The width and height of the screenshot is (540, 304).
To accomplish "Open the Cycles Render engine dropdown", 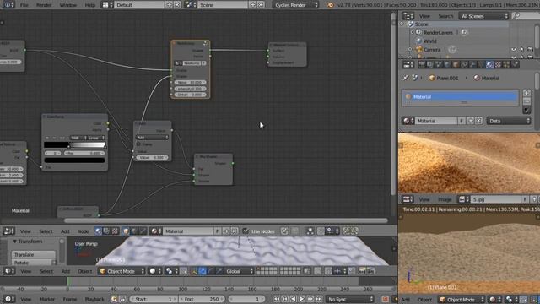I will coord(295,5).
